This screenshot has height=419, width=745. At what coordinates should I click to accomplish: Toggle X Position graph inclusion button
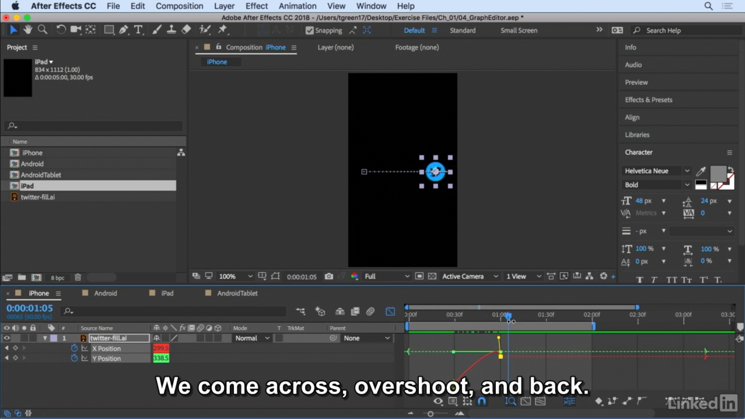pos(85,348)
